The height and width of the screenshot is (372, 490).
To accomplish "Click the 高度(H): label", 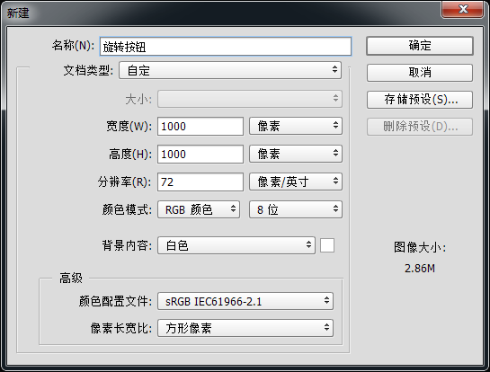I will pyautogui.click(x=130, y=154).
